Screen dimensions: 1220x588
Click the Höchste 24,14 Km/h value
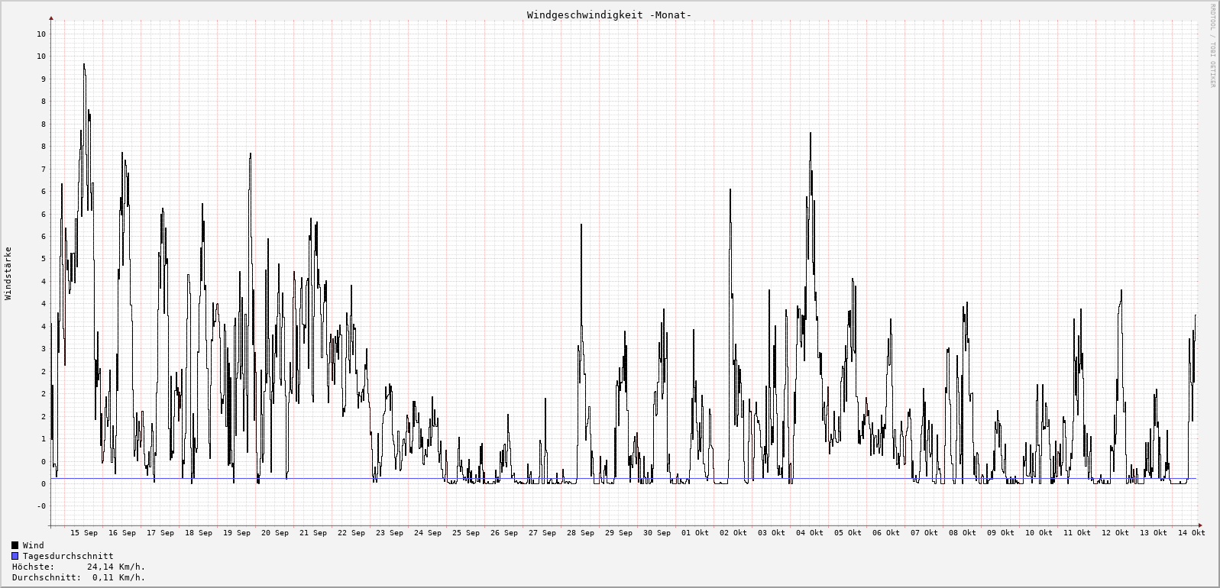(116, 567)
